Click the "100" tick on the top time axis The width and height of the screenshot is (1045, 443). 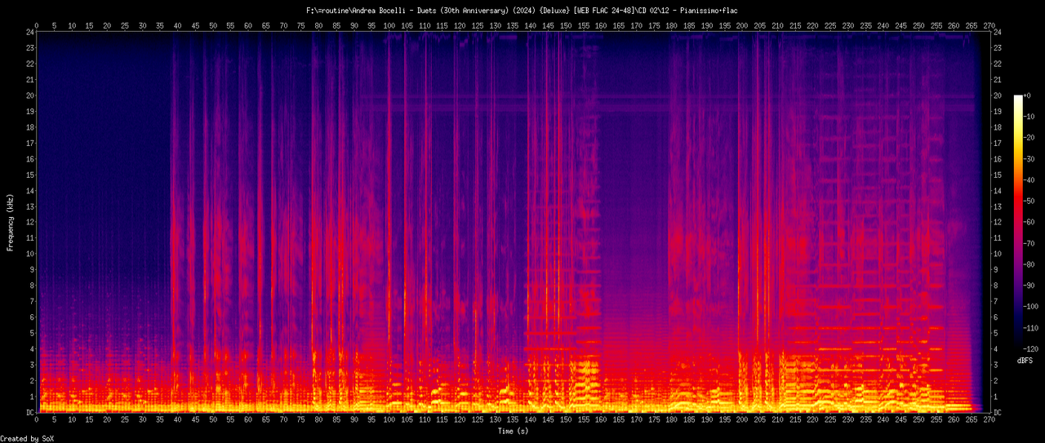coord(389,24)
